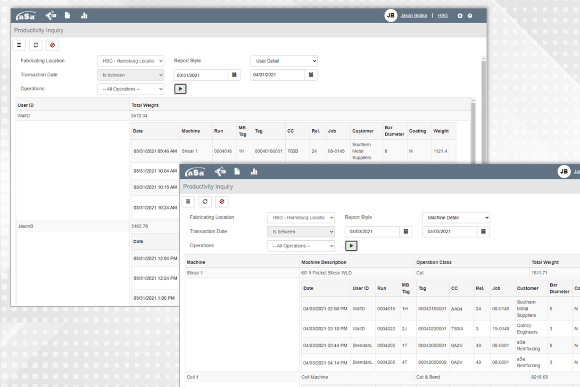Select the JasonB user row

[97, 226]
